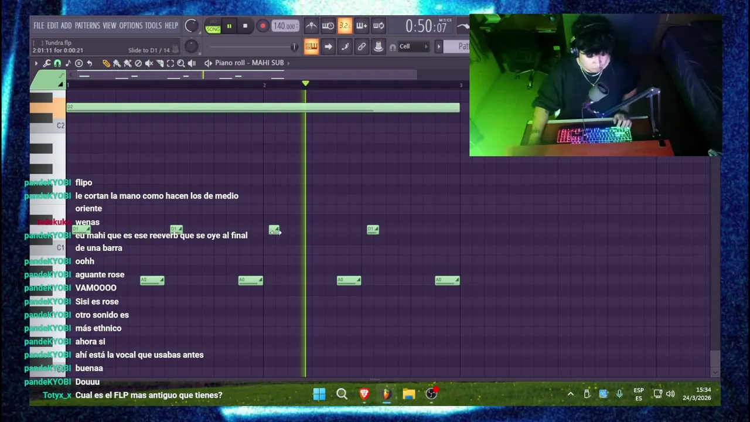The image size is (750, 422).
Task: Open the ADD menu
Action: click(x=66, y=26)
